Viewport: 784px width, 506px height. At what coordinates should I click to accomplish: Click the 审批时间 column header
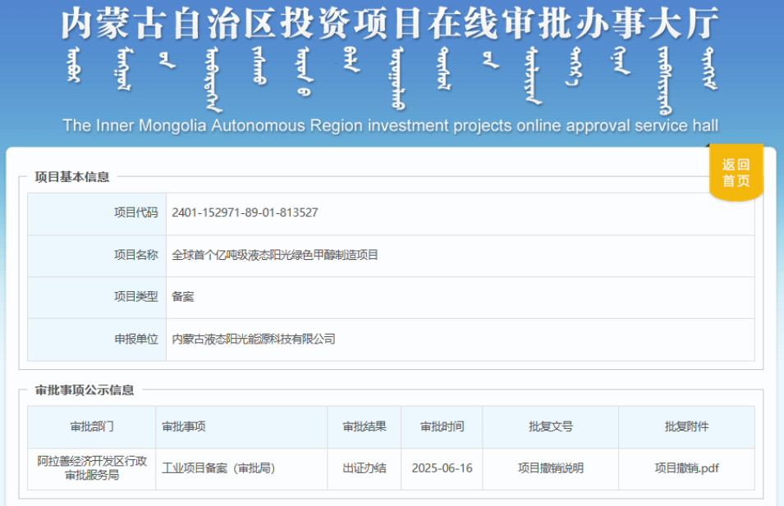442,426
